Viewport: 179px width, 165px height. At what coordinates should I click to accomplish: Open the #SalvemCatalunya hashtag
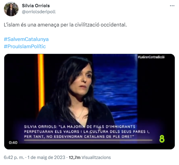tap(26, 39)
